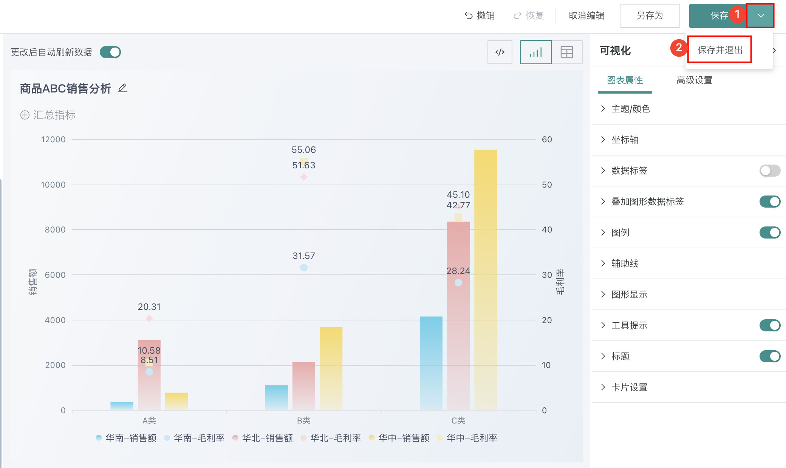Screen dimensions: 786x468
Task: Click Cancel Editing link
Action: point(586,16)
